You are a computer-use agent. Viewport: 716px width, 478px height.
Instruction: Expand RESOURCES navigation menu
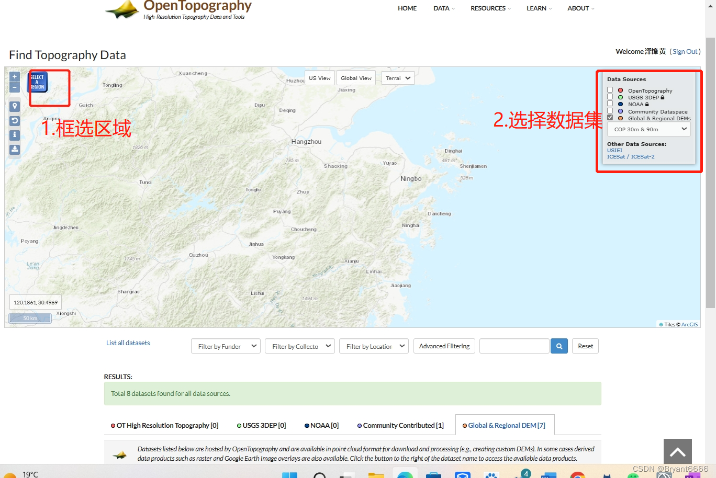click(x=490, y=8)
